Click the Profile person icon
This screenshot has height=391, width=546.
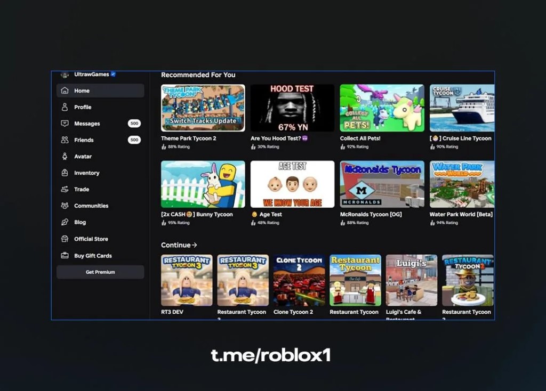pos(65,107)
